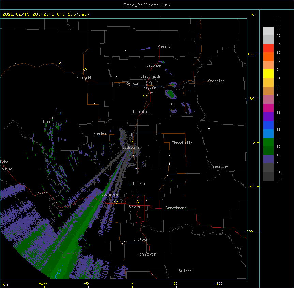
Task: Click the yellow diamond marker south of RedDeer
Action: 145,96
